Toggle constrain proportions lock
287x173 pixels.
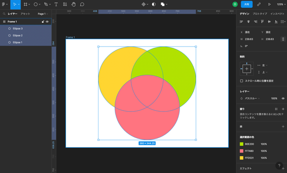click(283, 39)
